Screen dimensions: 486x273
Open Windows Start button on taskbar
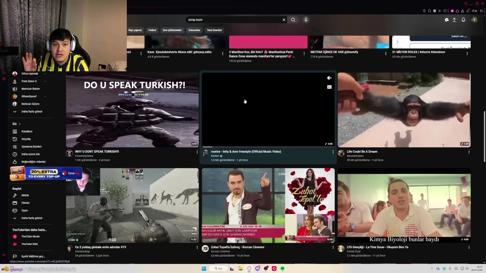coord(204,268)
